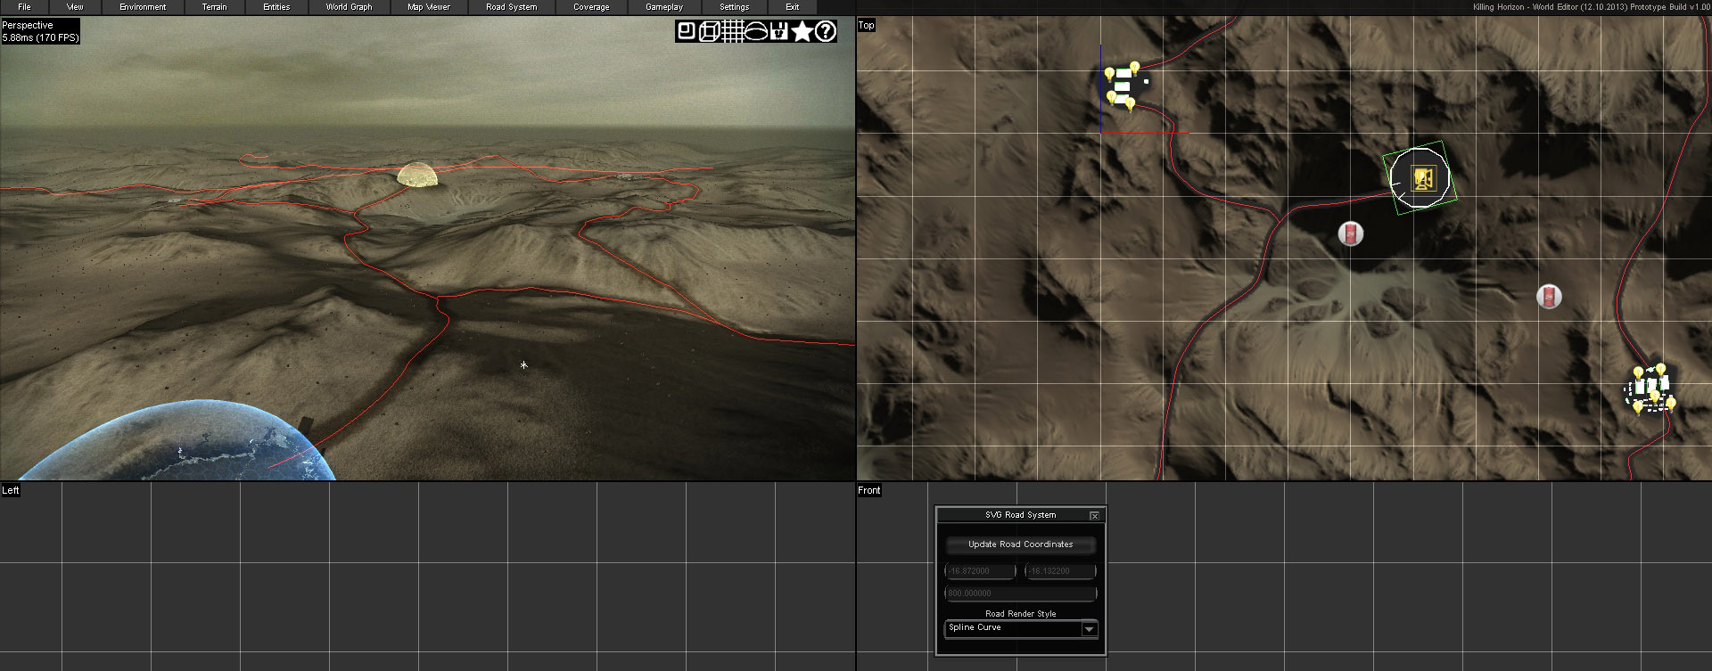Select the red canister marker farther east
Screen dimensions: 1712x671
(x=1550, y=297)
